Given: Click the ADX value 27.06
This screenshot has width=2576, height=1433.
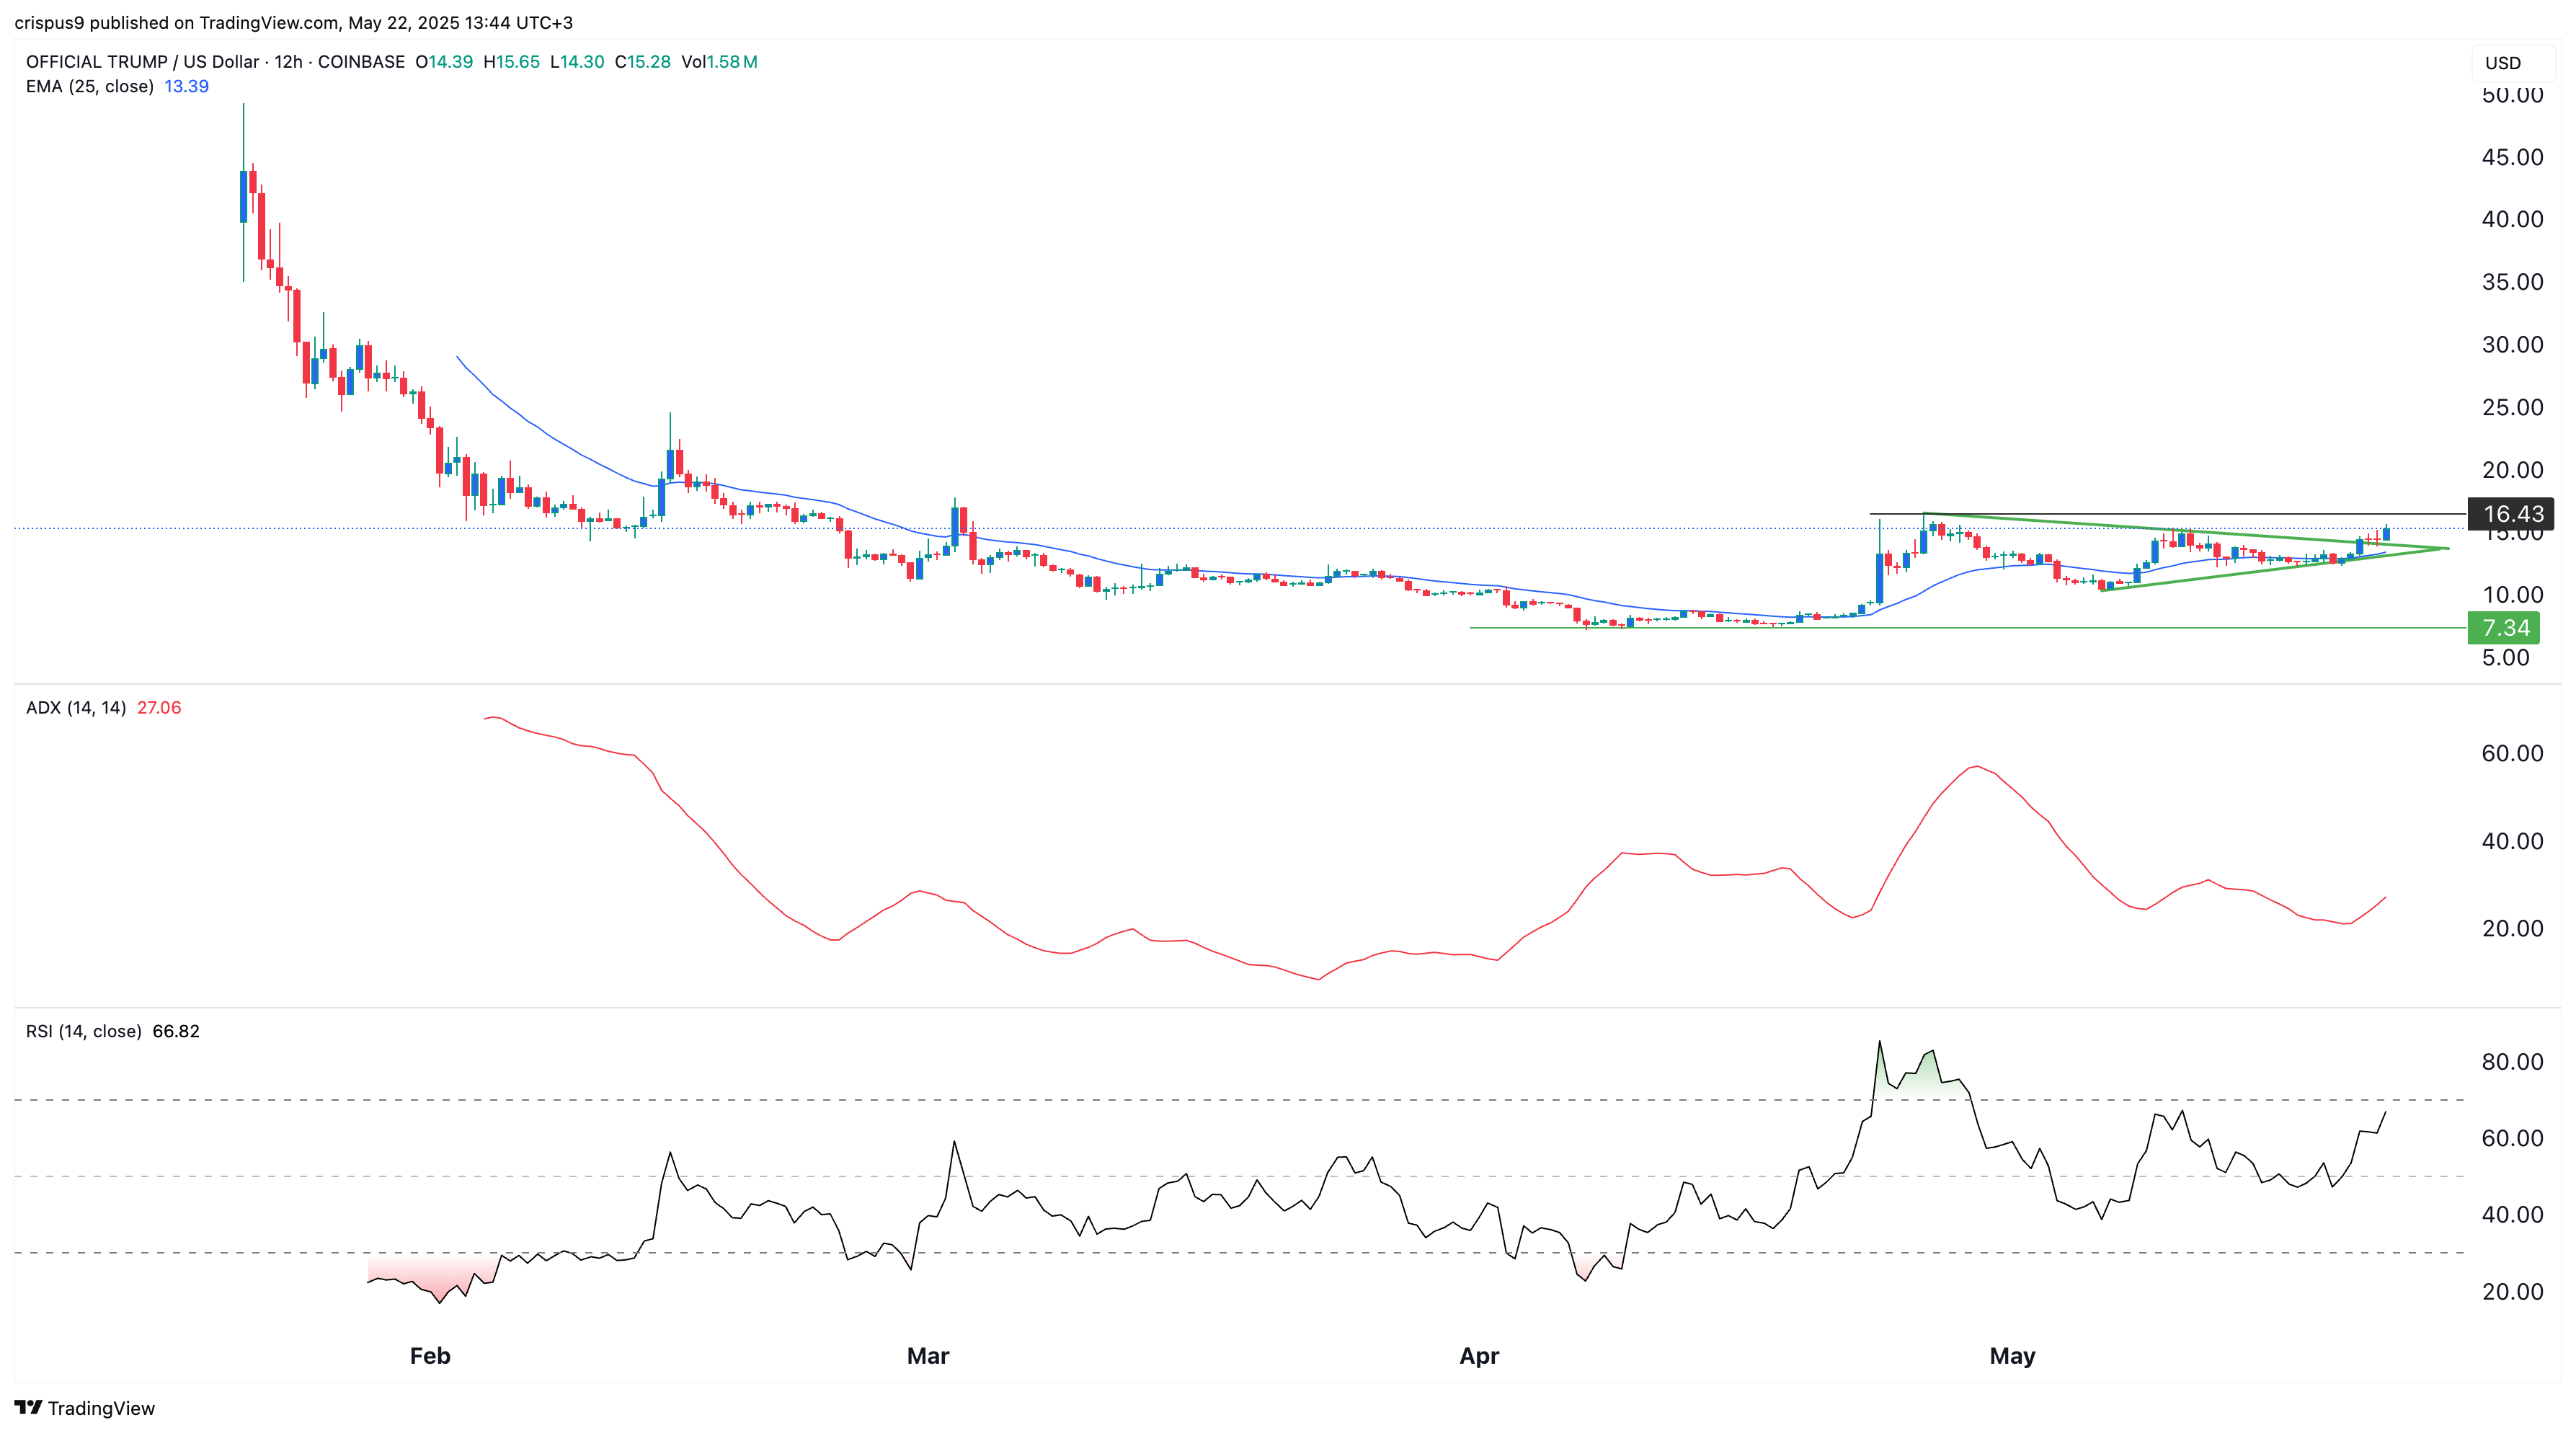Looking at the screenshot, I should pyautogui.click(x=159, y=708).
